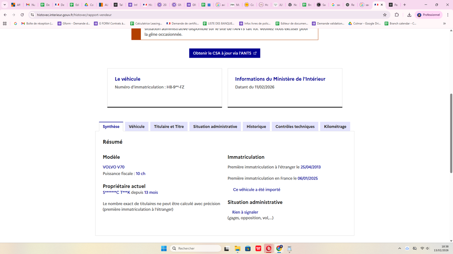Switch to the Véhicule tab

coord(137,126)
